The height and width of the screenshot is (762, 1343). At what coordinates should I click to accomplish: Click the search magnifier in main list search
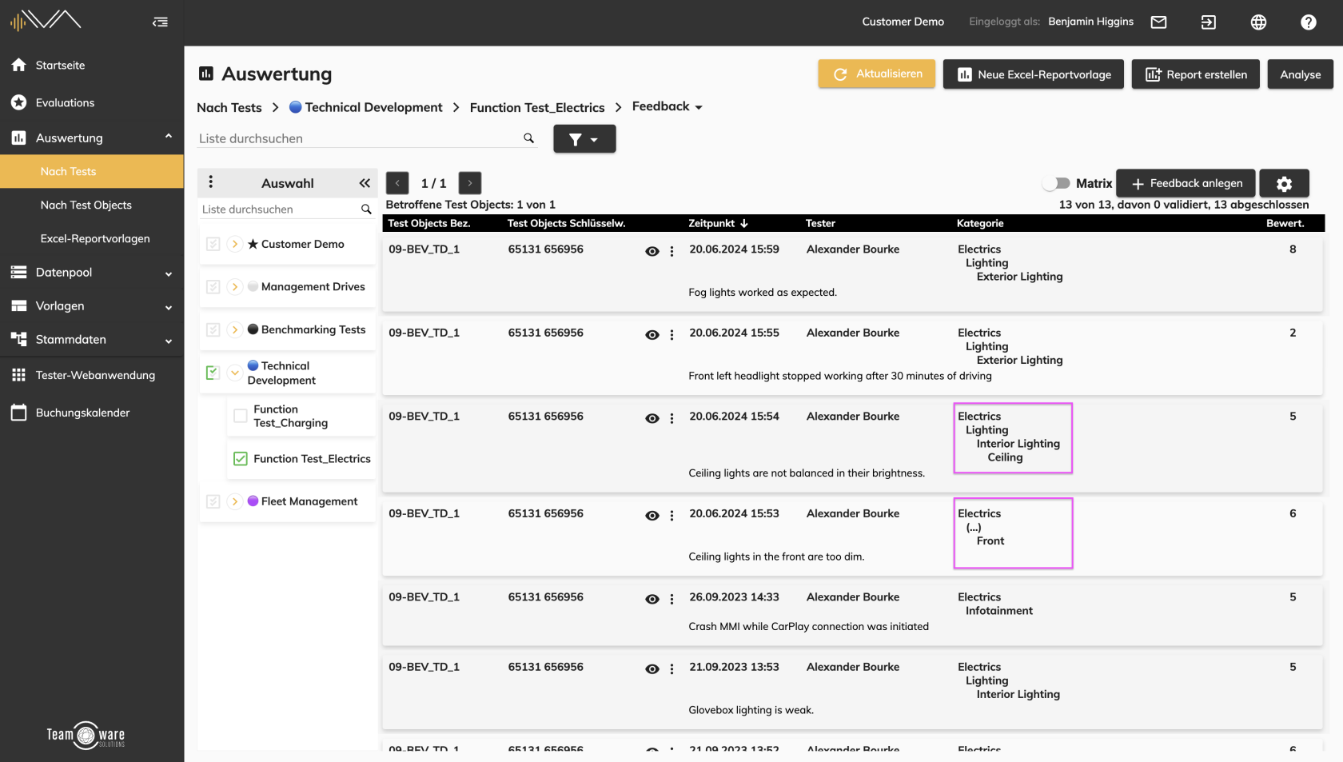528,138
